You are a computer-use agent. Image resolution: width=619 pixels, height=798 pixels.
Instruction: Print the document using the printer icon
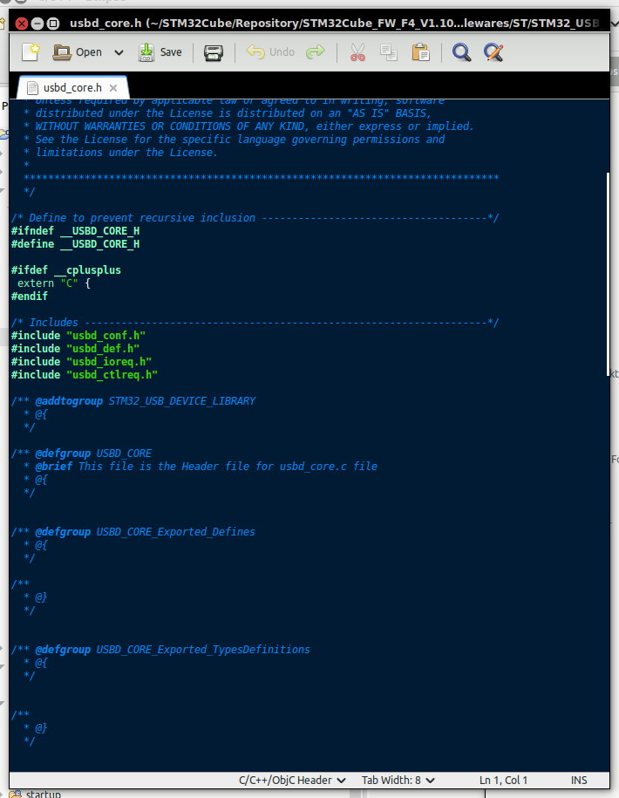point(213,52)
